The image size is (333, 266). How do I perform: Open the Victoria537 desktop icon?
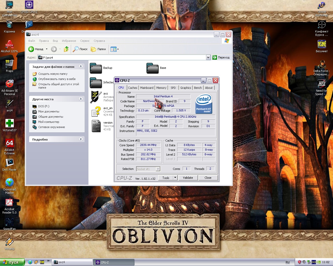(9, 123)
